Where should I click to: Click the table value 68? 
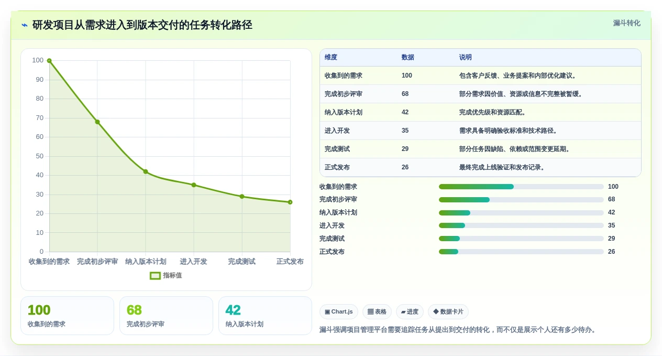pyautogui.click(x=405, y=94)
